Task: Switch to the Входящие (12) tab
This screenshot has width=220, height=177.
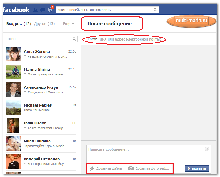Action: [x=19, y=24]
